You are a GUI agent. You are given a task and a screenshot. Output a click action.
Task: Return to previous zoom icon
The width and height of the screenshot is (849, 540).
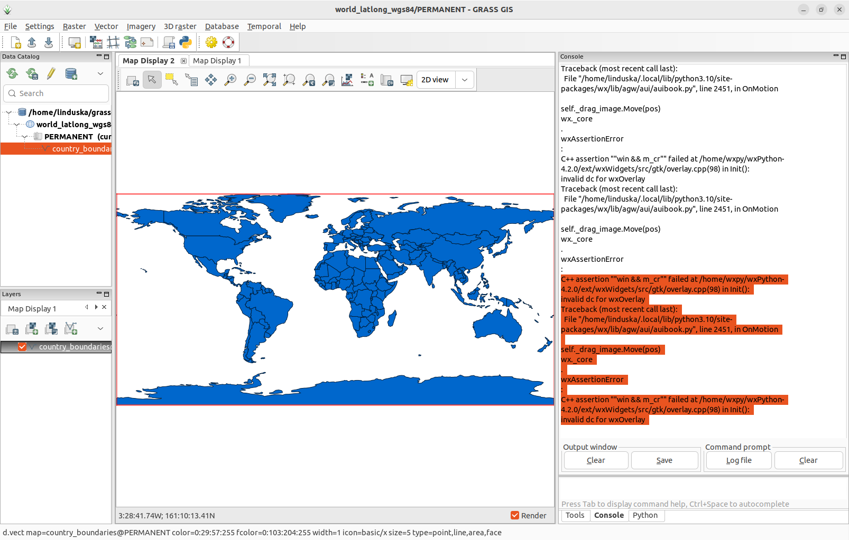click(309, 80)
